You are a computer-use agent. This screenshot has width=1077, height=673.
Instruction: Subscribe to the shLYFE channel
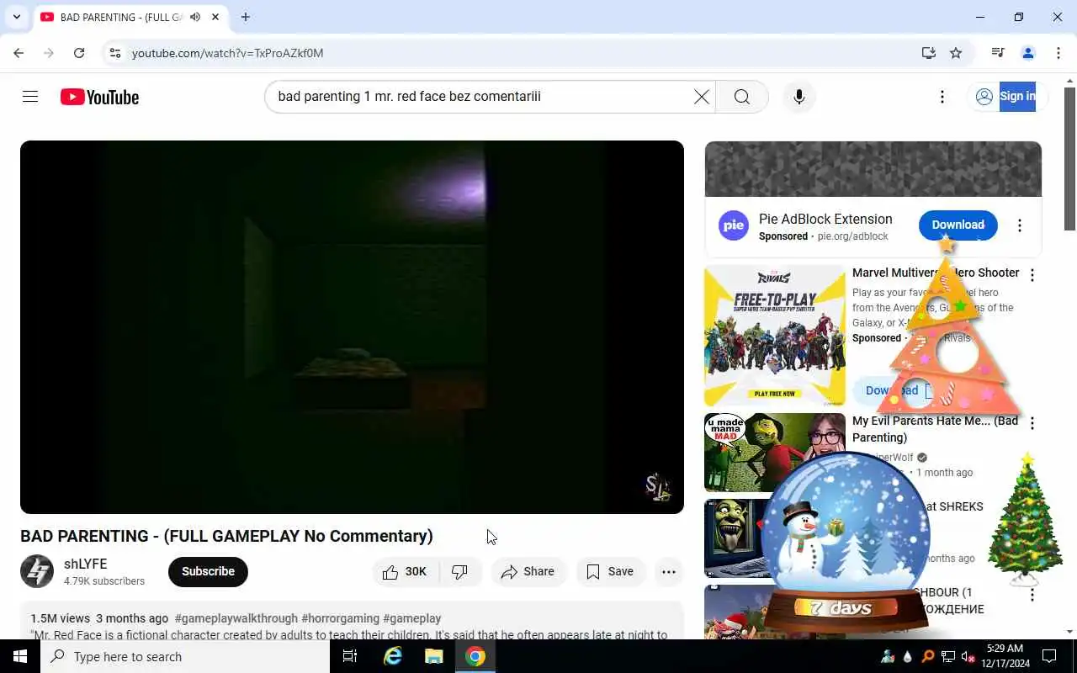(208, 572)
